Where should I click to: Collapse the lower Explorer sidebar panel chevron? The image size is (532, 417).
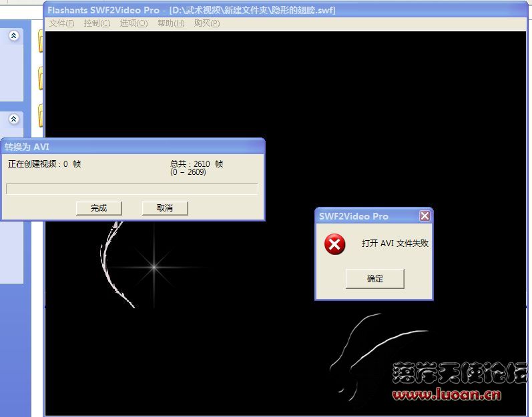click(13, 119)
